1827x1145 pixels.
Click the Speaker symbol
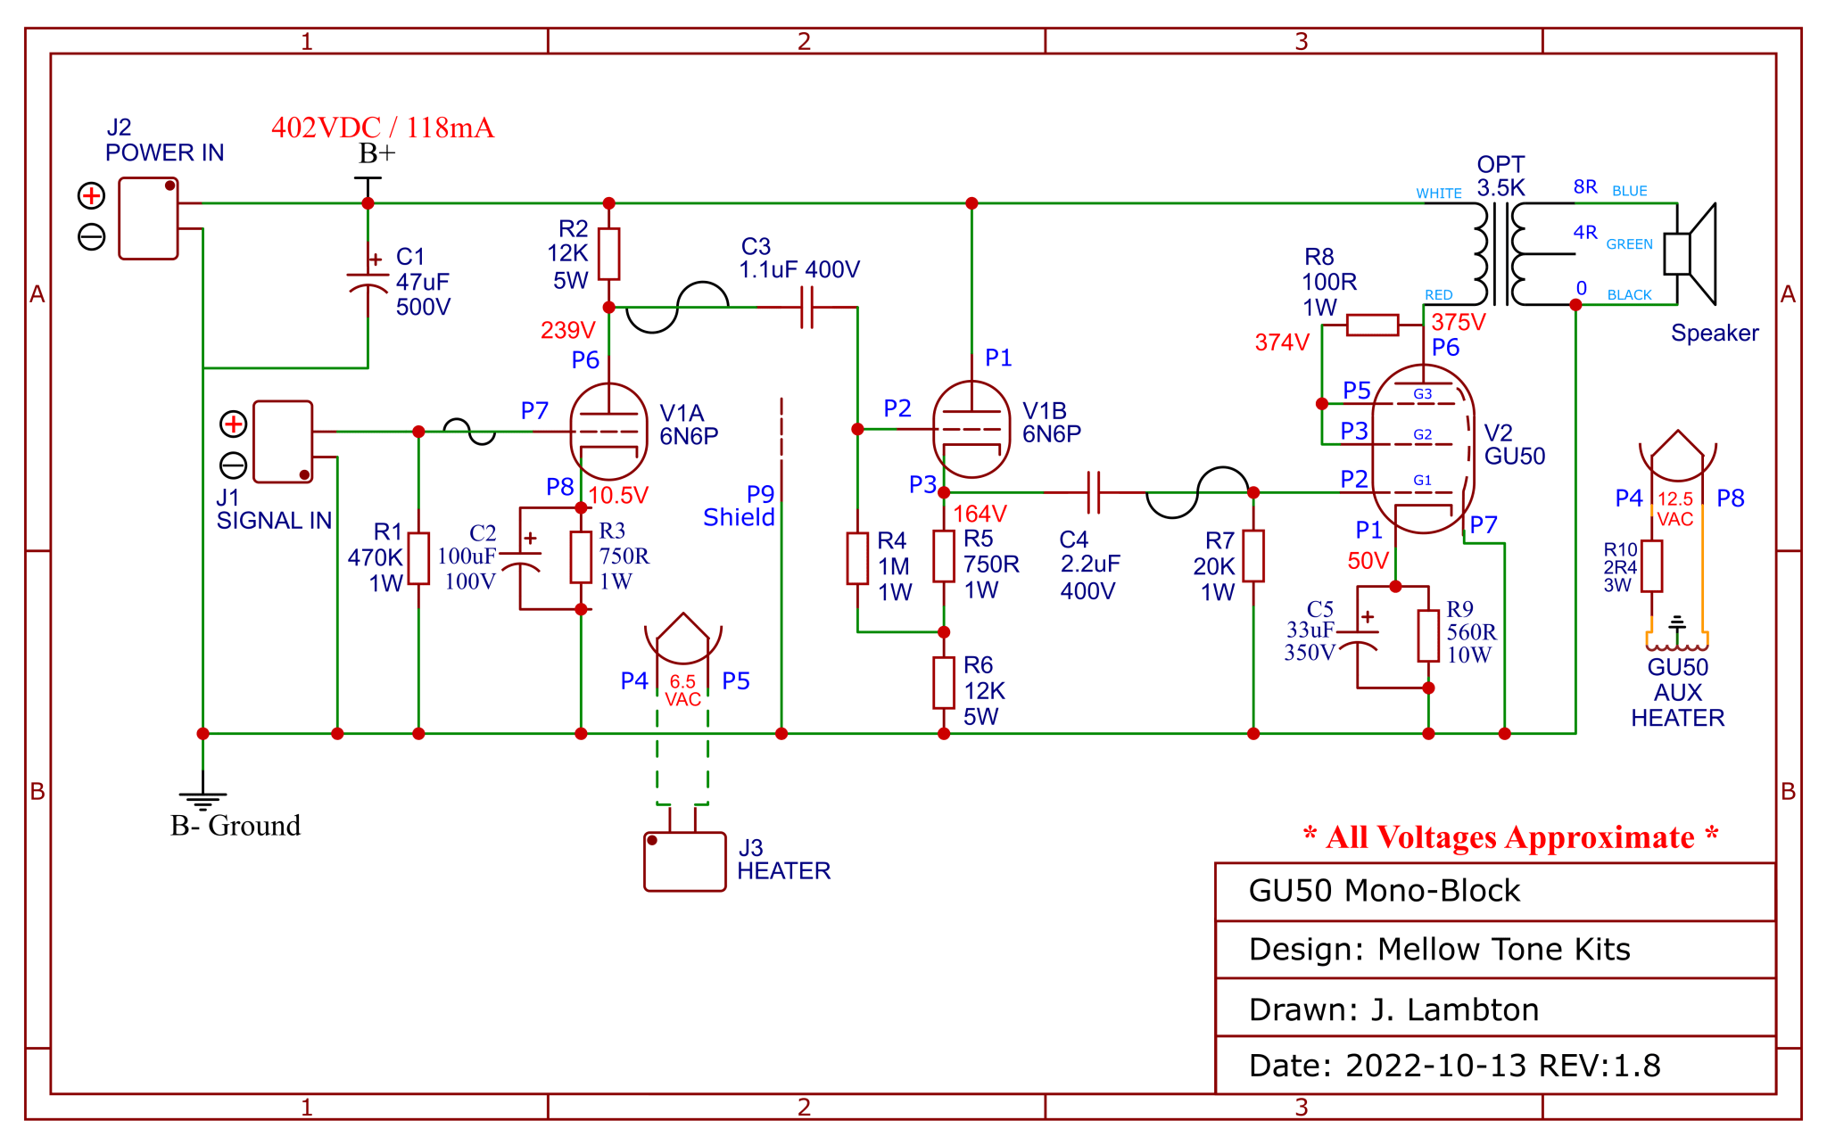[x=1691, y=254]
